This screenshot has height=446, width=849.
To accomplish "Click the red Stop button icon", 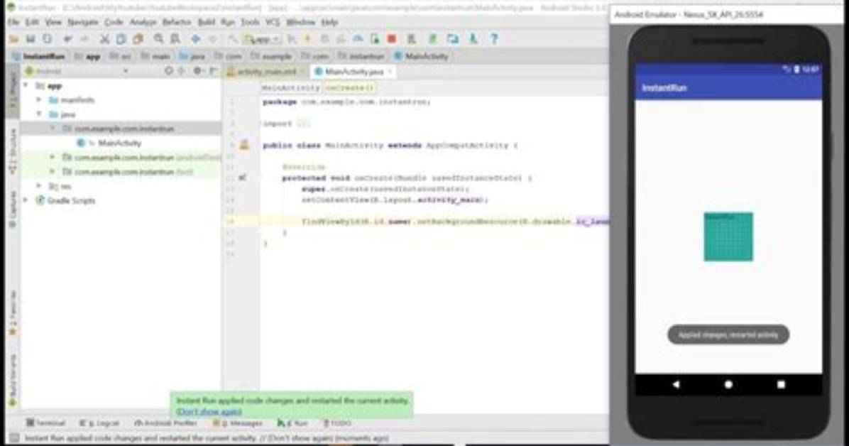I will pyautogui.click(x=391, y=39).
